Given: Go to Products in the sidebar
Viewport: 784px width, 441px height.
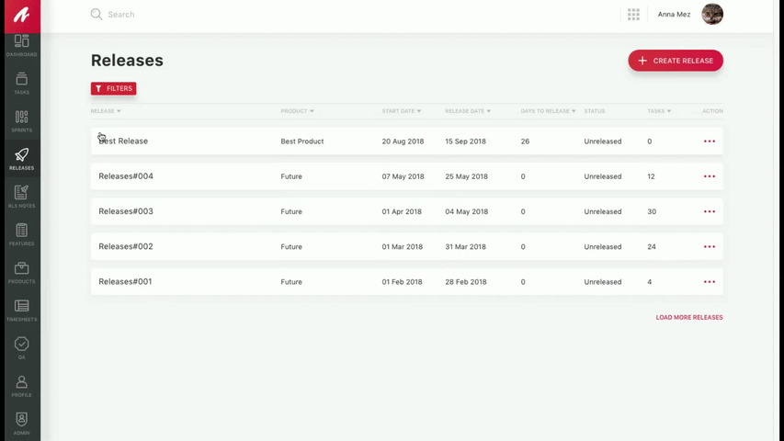Looking at the screenshot, I should click(x=21, y=273).
